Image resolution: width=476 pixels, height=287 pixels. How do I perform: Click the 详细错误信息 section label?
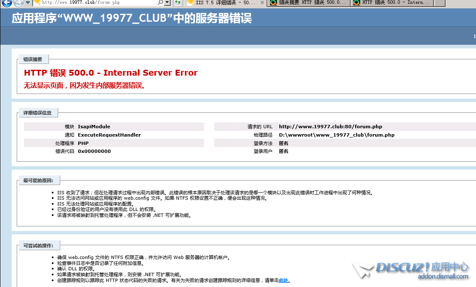[x=37, y=113]
